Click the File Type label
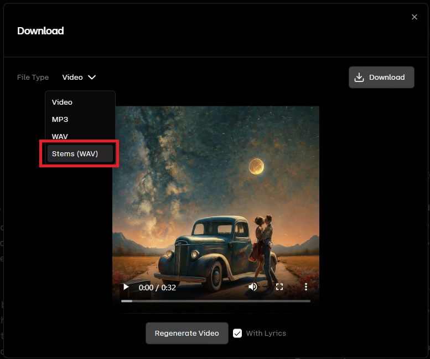The image size is (430, 359). pyautogui.click(x=33, y=78)
